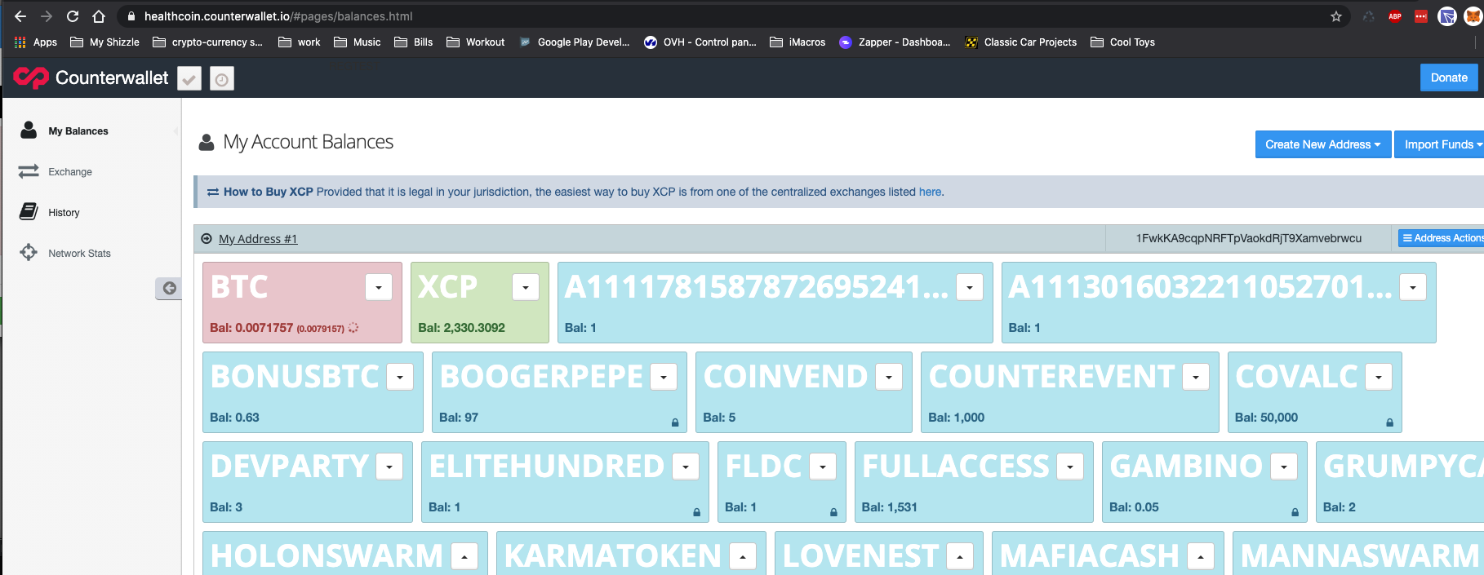Open the A11117815878... asset dropdown
The image size is (1484, 575).
coord(970,287)
